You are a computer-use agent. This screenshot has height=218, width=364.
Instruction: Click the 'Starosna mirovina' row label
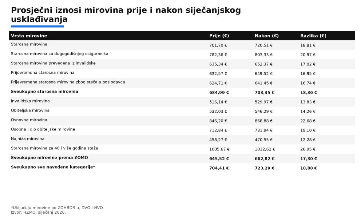coord(29,44)
